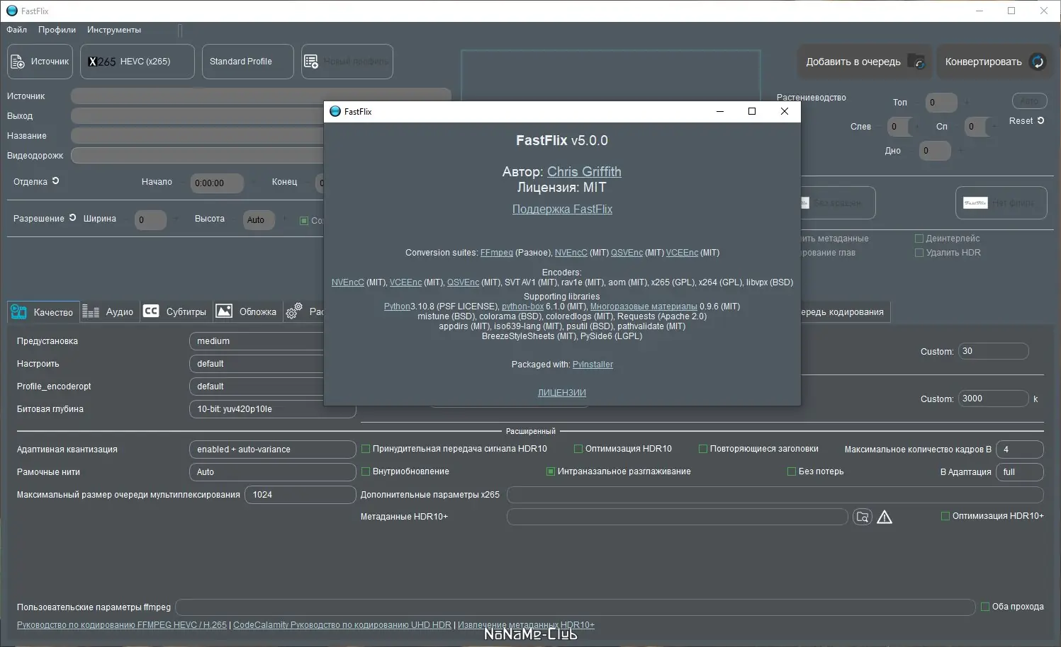The image size is (1061, 647).
Task: Maximize the FastFlix About dialog
Action: [752, 111]
